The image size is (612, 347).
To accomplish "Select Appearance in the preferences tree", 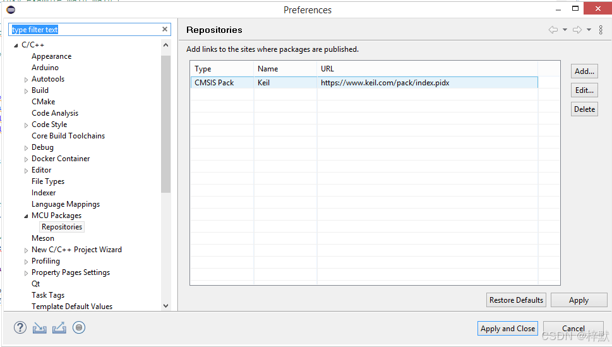I will (x=52, y=56).
